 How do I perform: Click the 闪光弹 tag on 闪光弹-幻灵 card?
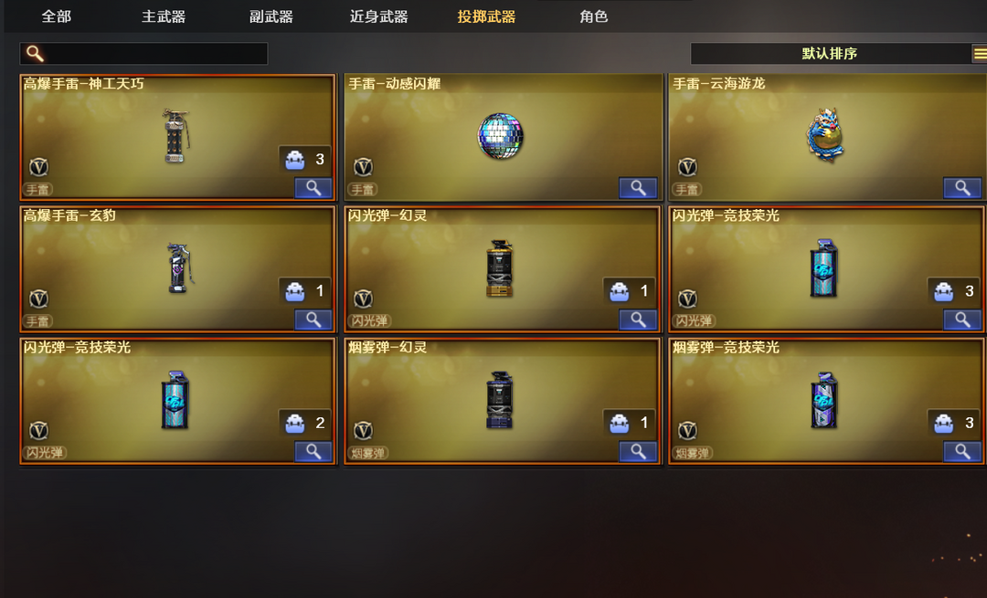(x=369, y=320)
